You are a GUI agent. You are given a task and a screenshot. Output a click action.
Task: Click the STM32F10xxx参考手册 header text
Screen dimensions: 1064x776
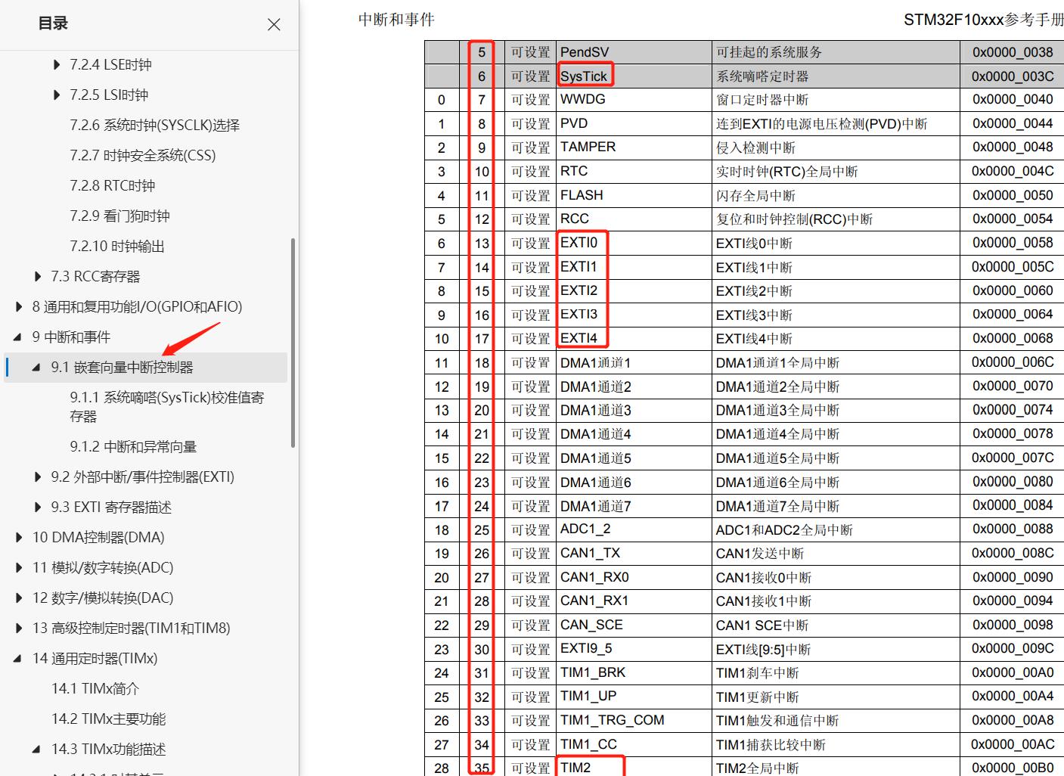[x=983, y=20]
